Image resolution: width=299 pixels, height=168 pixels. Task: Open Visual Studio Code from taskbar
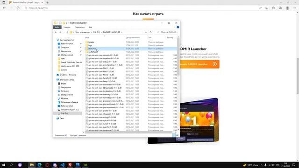pyautogui.click(x=62, y=165)
